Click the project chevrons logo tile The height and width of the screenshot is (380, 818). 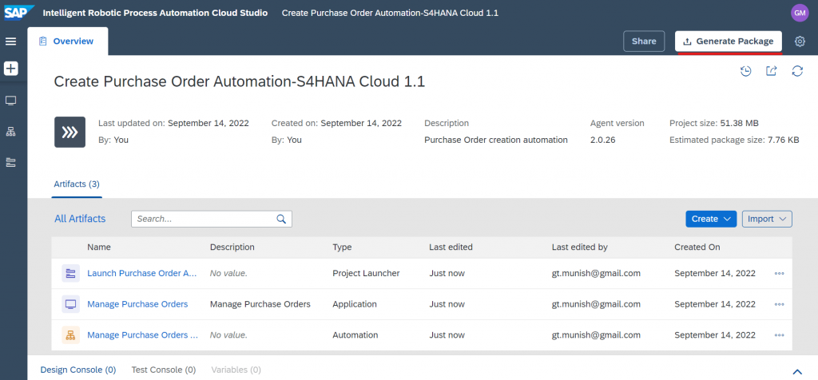[x=70, y=132]
